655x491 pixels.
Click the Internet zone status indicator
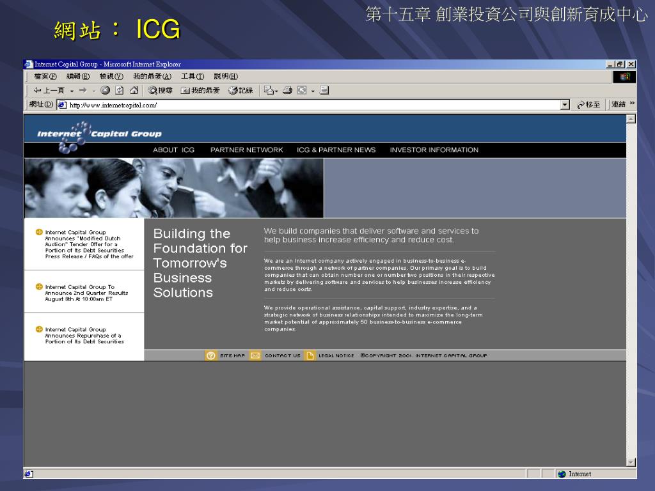point(575,474)
